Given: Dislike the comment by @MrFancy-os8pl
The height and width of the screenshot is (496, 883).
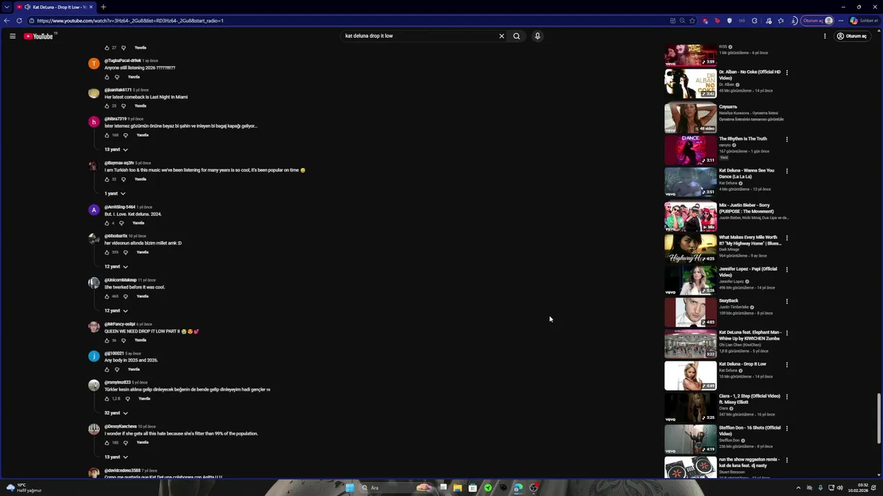Looking at the screenshot, I should click(123, 340).
